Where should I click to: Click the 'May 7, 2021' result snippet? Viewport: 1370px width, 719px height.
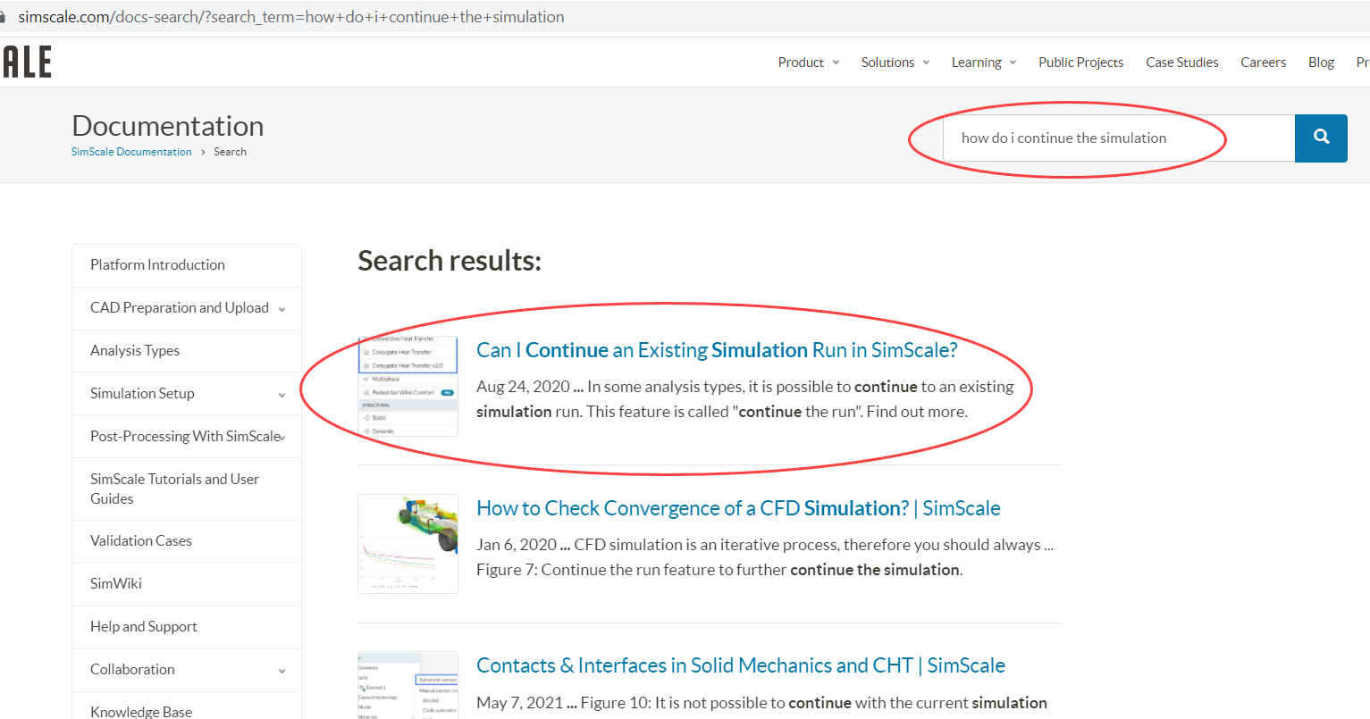pyautogui.click(x=761, y=703)
